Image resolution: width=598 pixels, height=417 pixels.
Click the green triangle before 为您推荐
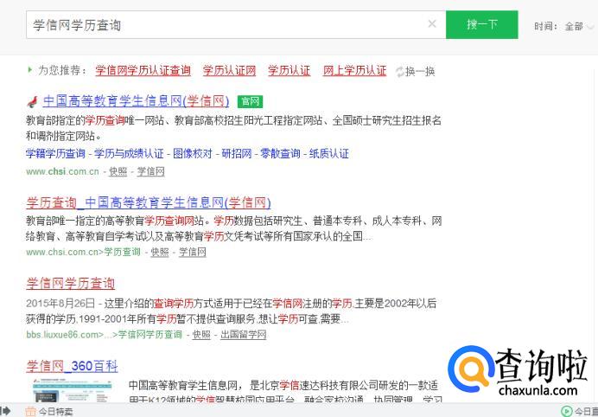click(29, 70)
